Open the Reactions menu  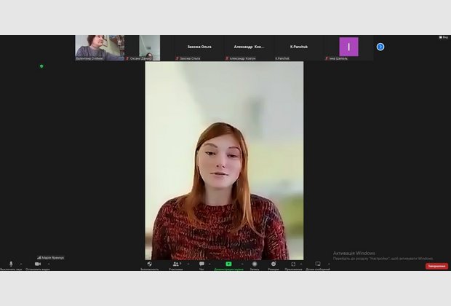pyautogui.click(x=274, y=264)
